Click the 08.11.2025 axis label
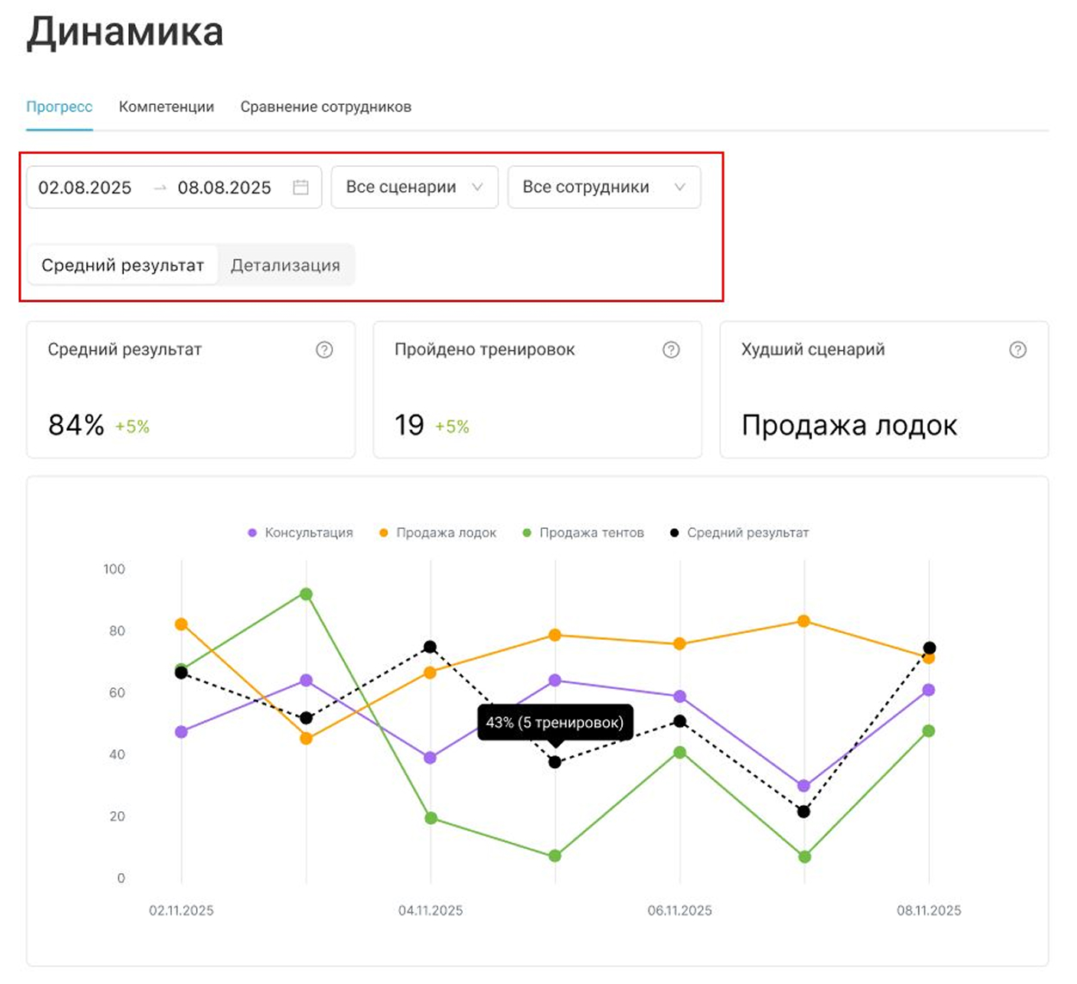 [x=929, y=910]
